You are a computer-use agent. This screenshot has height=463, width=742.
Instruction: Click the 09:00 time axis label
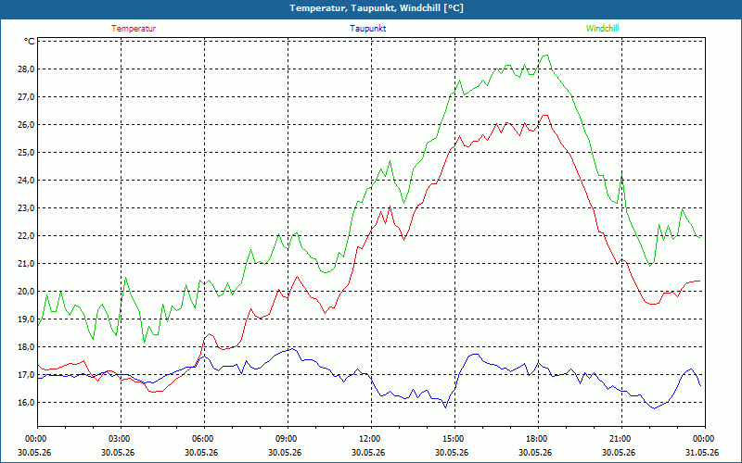(288, 439)
